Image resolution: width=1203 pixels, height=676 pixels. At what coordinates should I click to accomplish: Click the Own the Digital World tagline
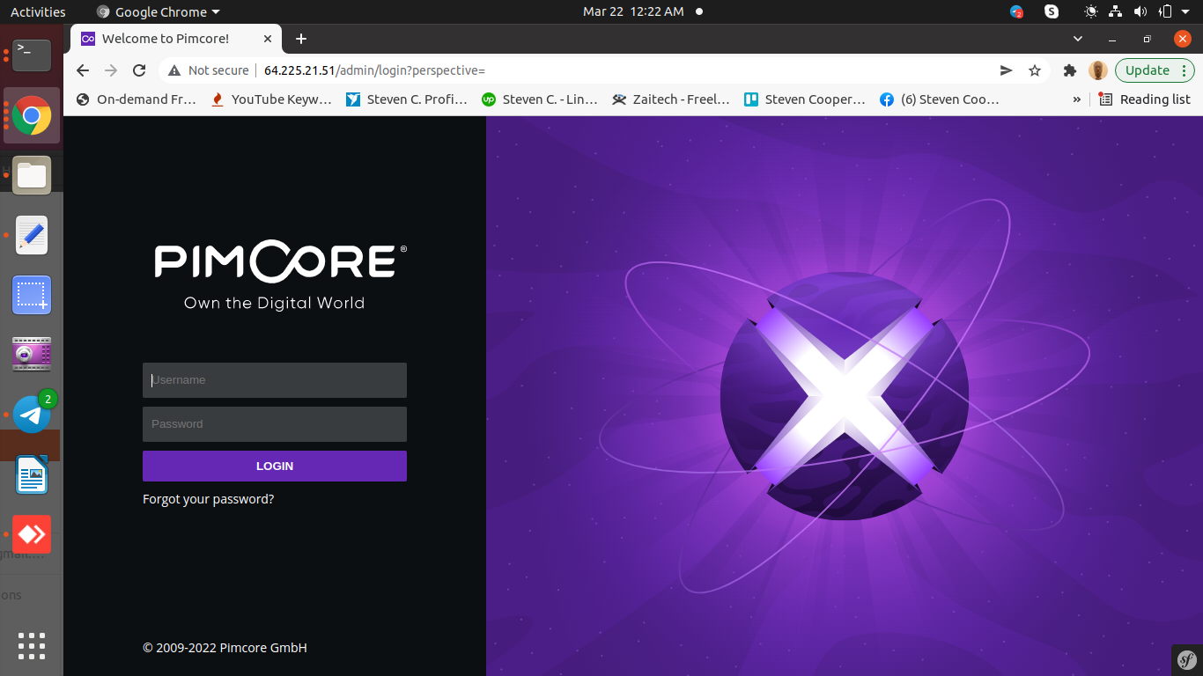coord(274,303)
